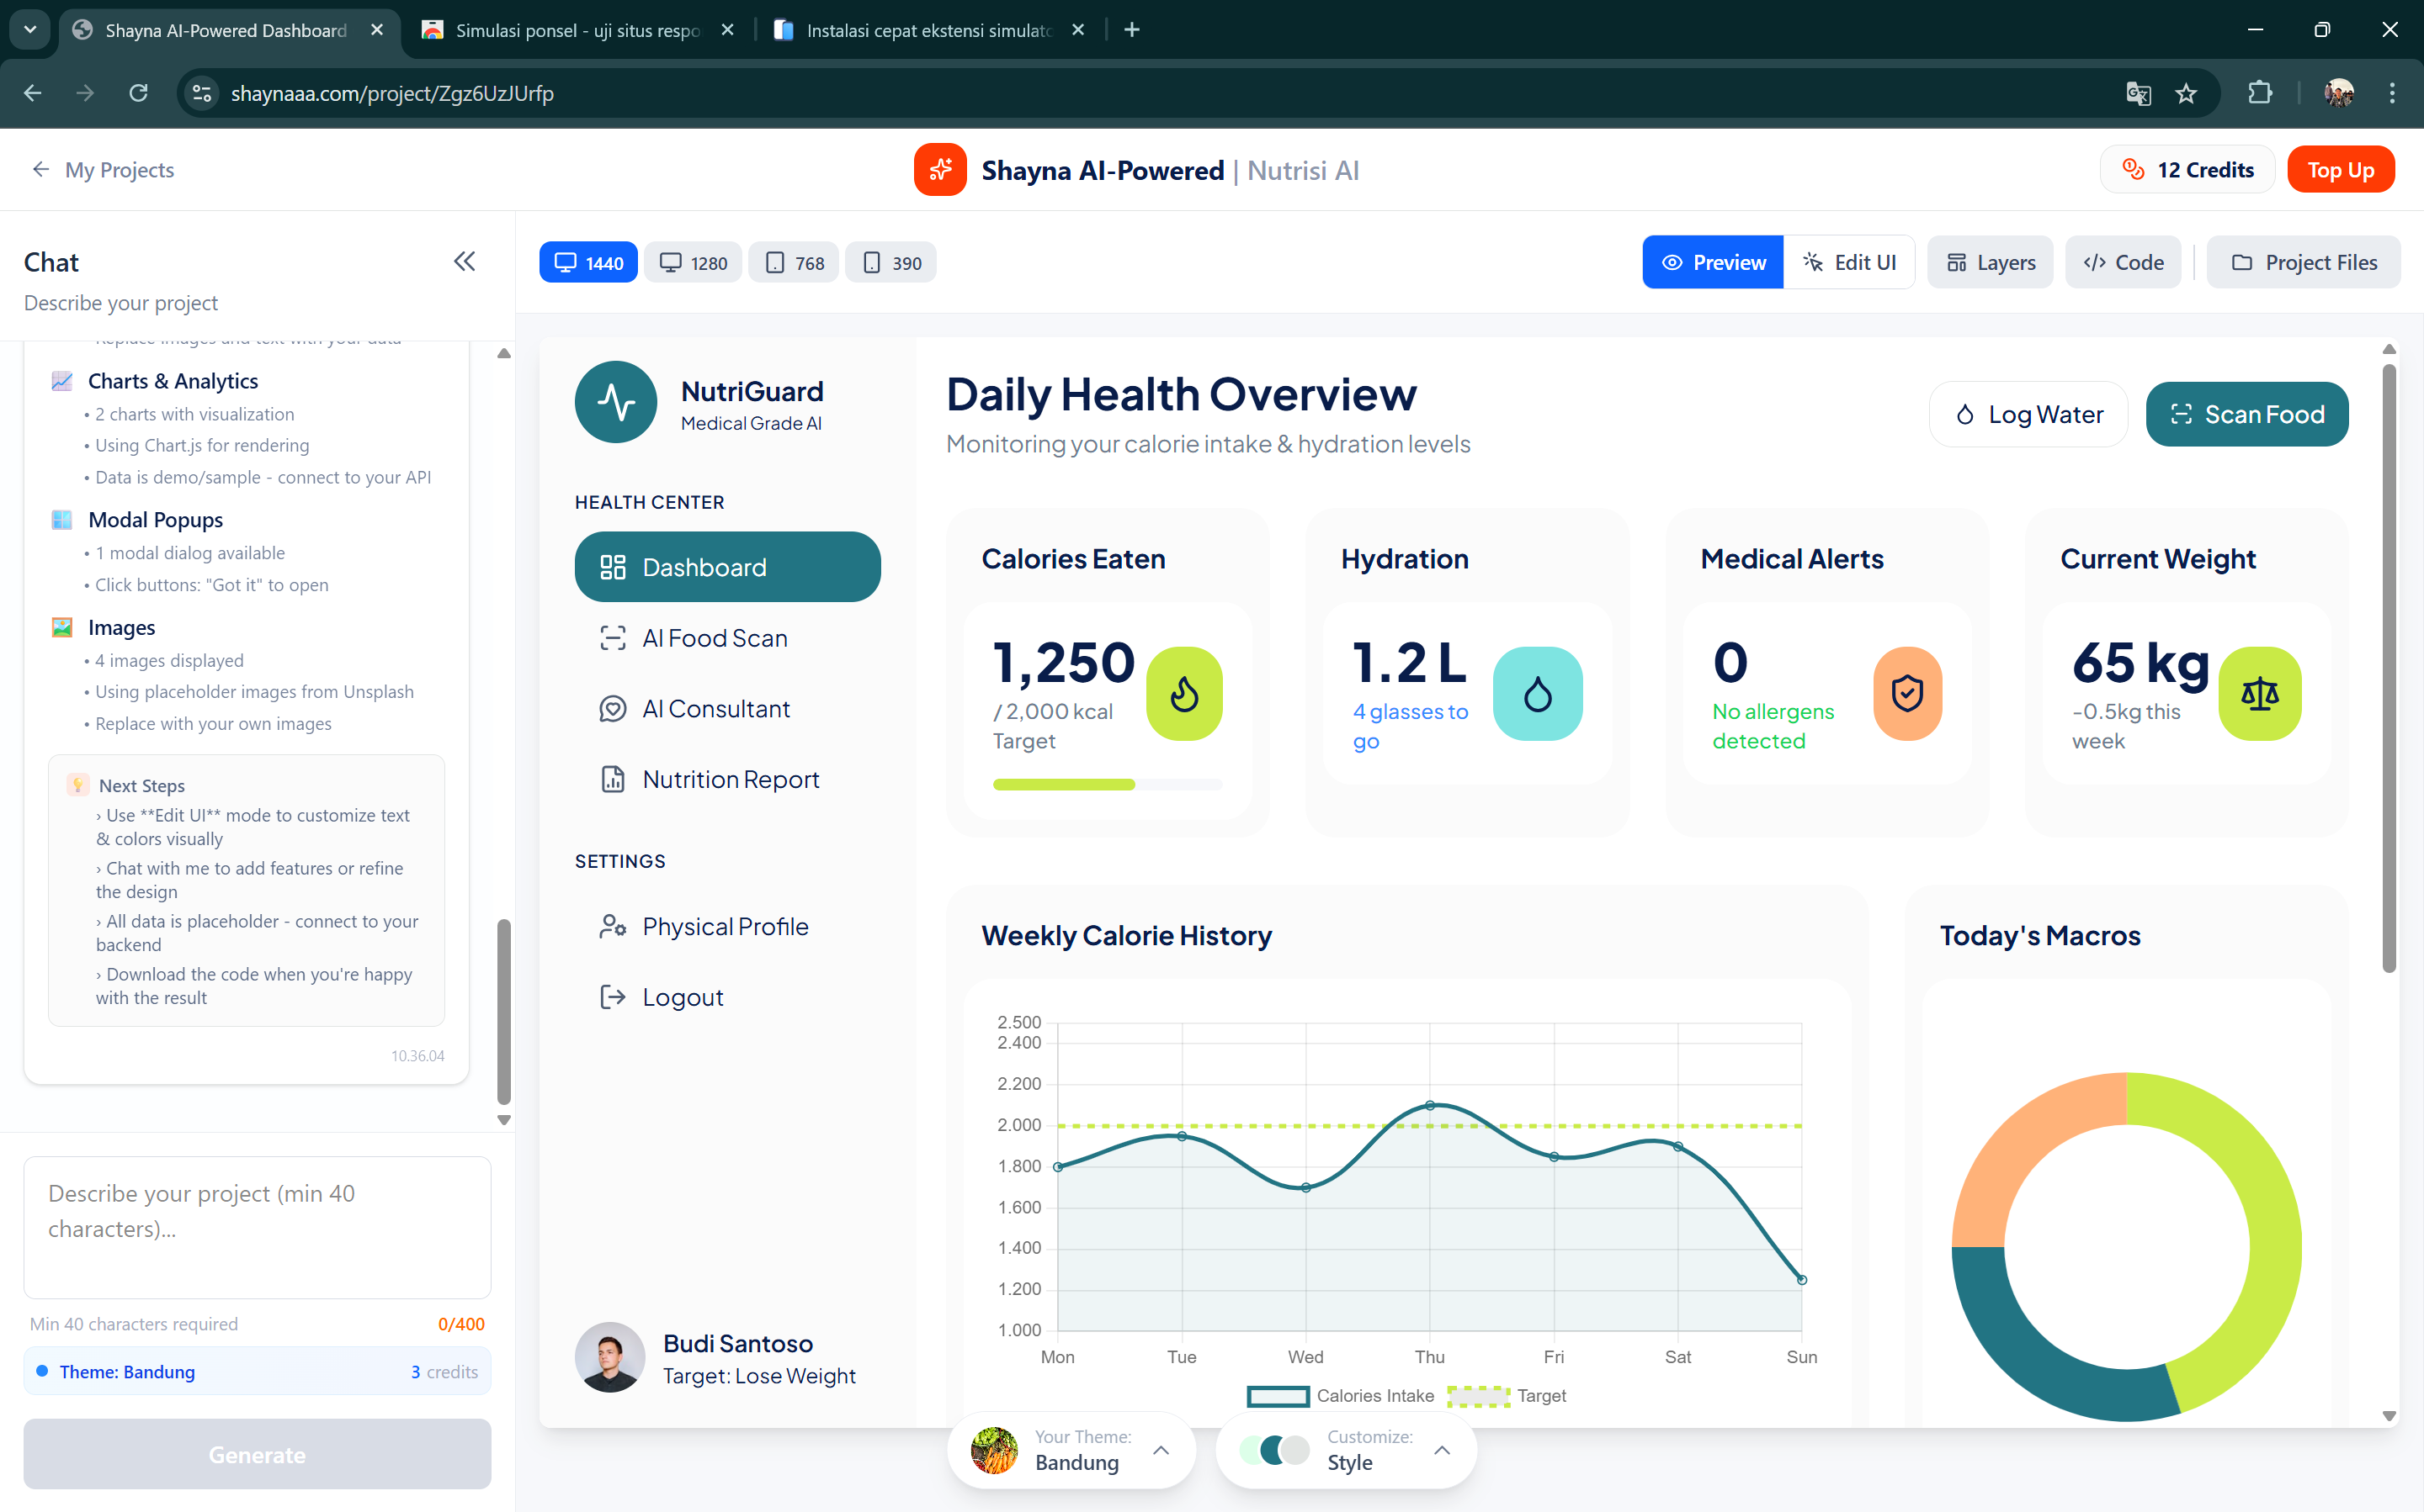Open AI Food Scan from Health Center sidebar
The image size is (2424, 1512).
tap(714, 637)
